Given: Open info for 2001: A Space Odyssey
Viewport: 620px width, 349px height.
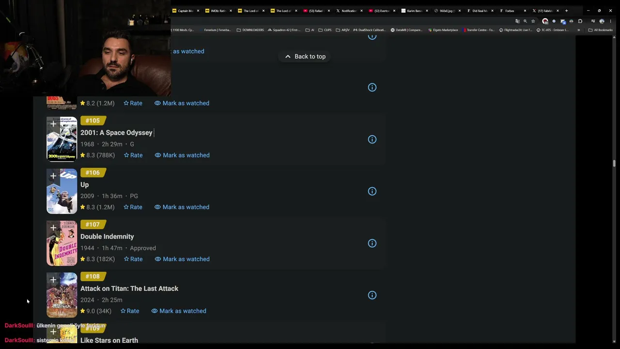Looking at the screenshot, I should click(372, 140).
